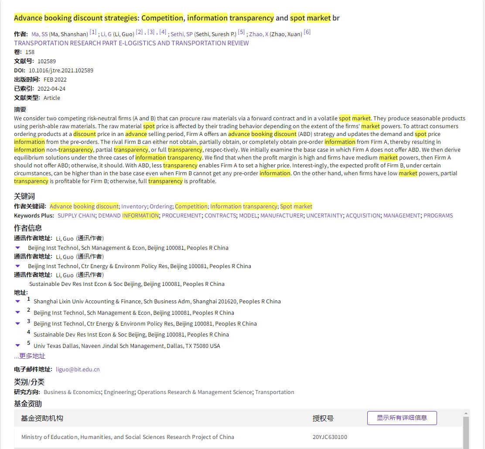Image resolution: width=485 pixels, height=449 pixels.
Task: Expand Beijing Sch Management corresponding address arrow
Action: 18,248
